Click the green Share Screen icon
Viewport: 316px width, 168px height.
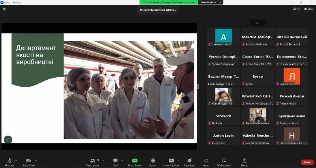coord(135,161)
